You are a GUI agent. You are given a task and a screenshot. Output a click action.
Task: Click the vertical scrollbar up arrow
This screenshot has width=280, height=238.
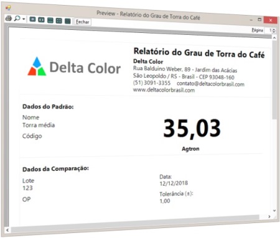(274, 38)
